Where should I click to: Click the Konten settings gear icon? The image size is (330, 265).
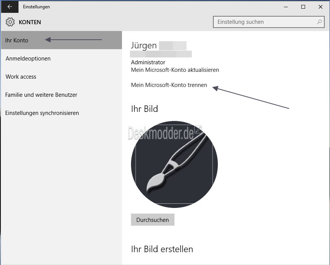[10, 22]
